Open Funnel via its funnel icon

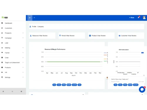[x=2, y=53]
